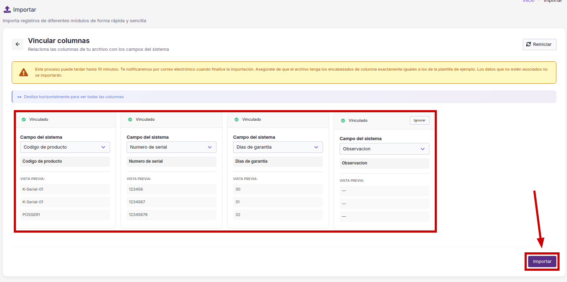Click the green check icon on Numero de serial card
This screenshot has width=567, height=282.
(x=130, y=120)
